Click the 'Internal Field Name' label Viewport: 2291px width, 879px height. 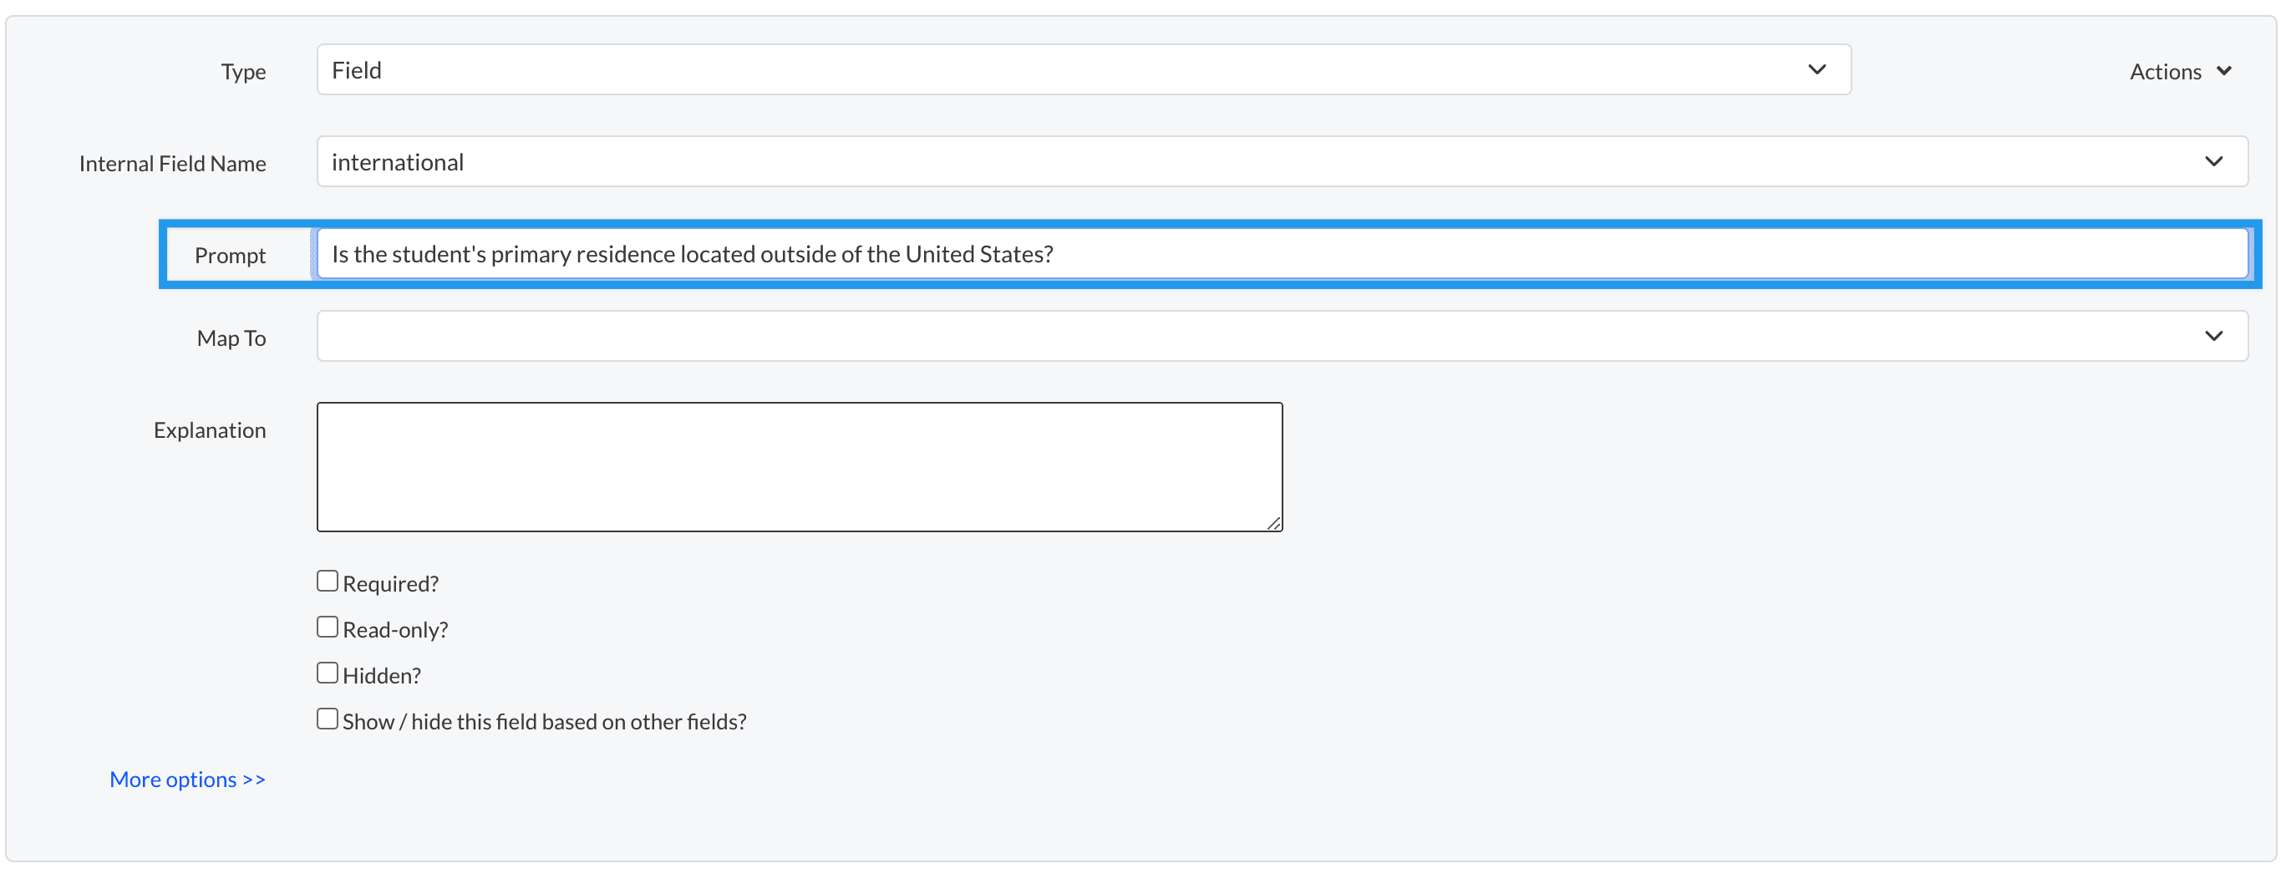173,164
